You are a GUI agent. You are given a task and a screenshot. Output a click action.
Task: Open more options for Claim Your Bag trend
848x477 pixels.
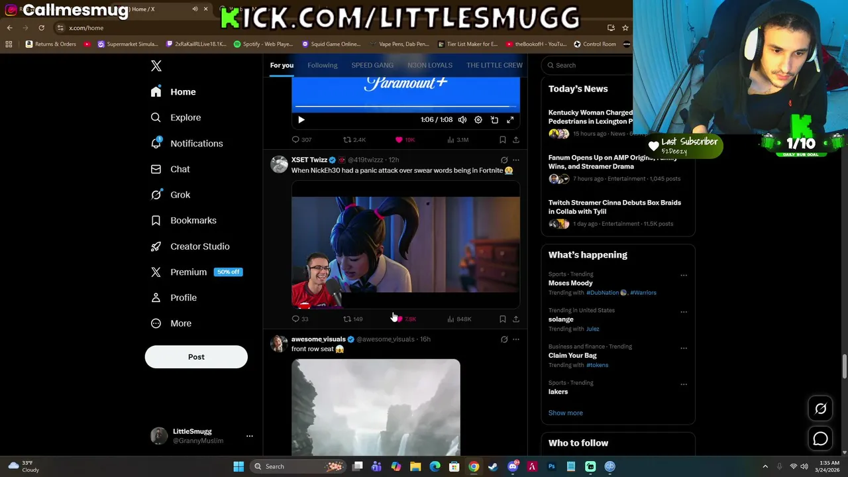684,348
